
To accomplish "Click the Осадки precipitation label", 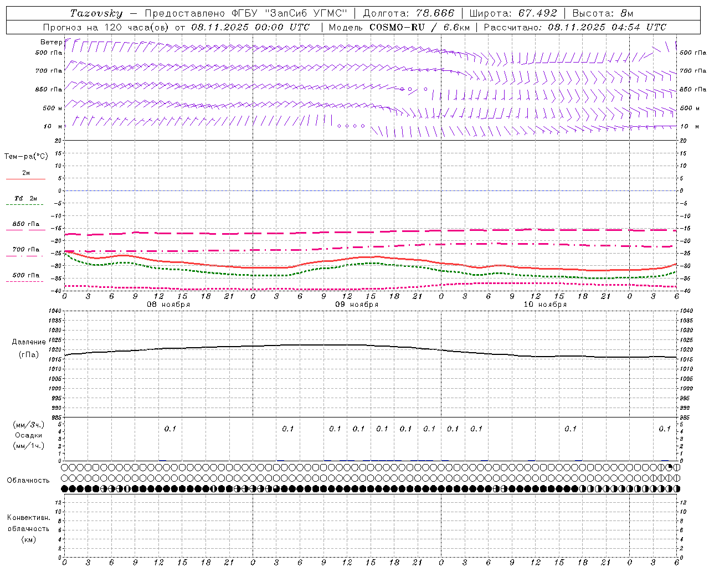I will click(29, 435).
